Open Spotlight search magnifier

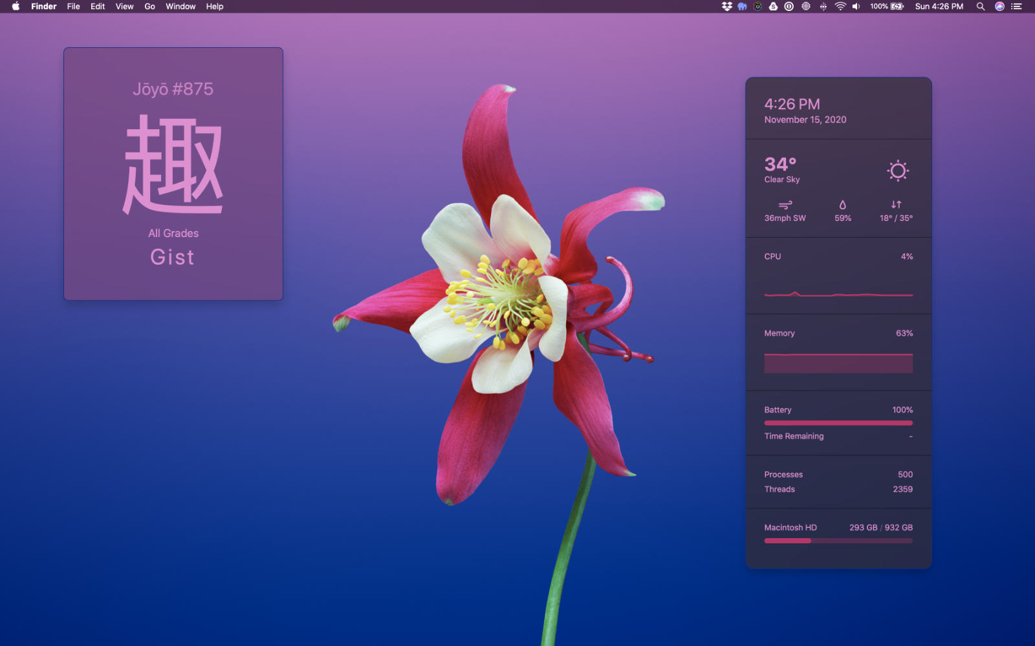click(981, 6)
